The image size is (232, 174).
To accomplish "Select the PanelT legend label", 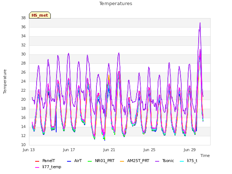I will coord(49,161).
